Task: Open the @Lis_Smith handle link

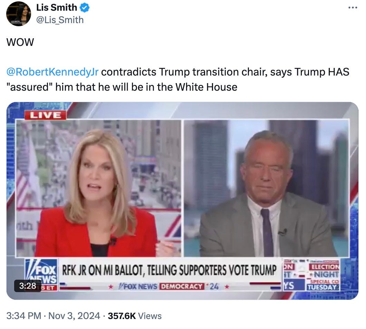Action: [x=60, y=20]
